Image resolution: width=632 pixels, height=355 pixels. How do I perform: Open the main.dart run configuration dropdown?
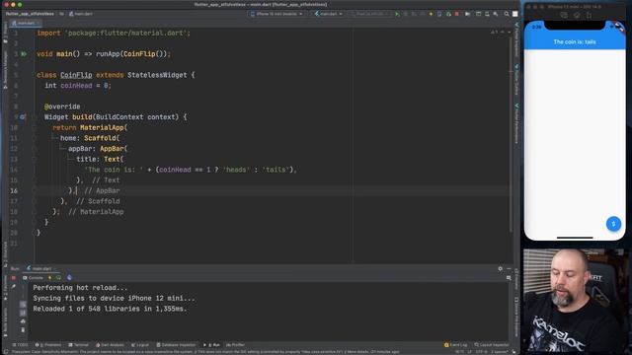pos(329,14)
